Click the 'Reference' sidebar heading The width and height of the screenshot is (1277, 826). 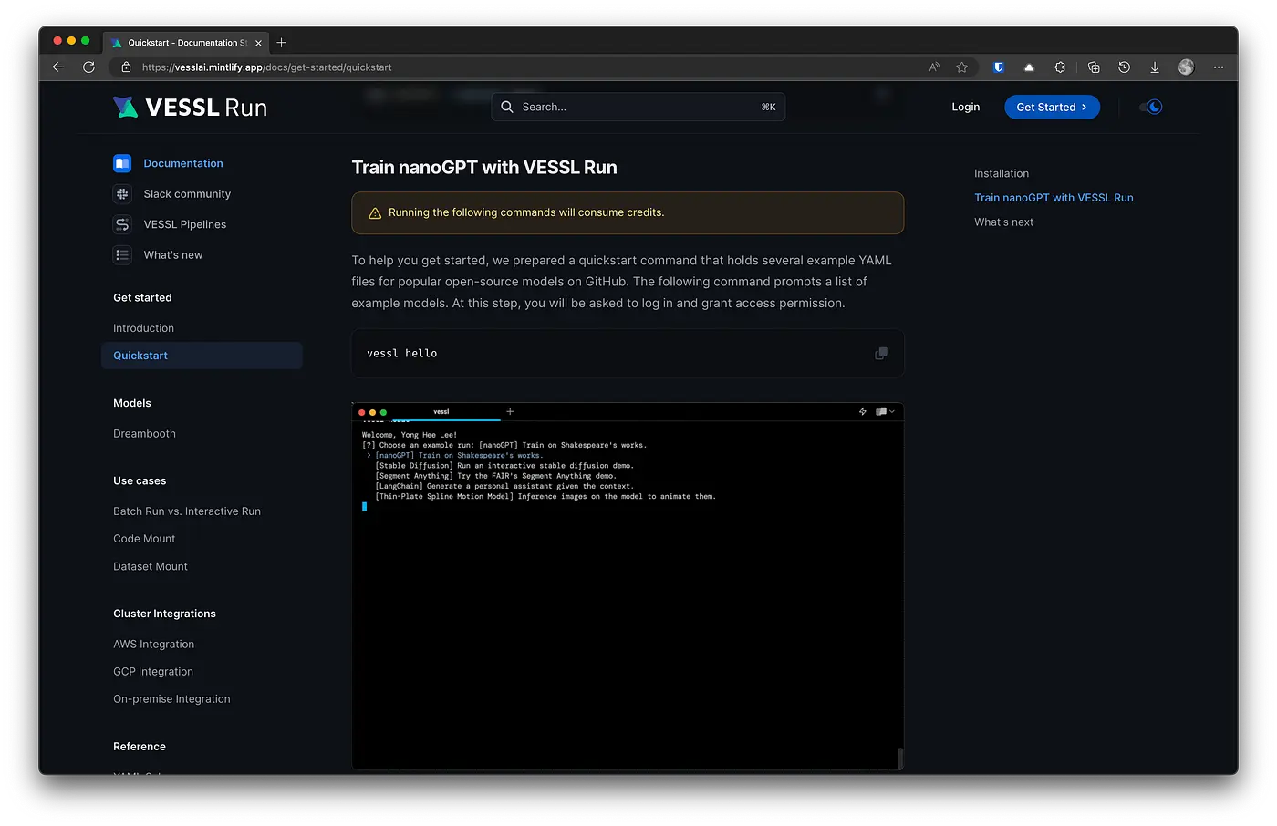pos(140,747)
